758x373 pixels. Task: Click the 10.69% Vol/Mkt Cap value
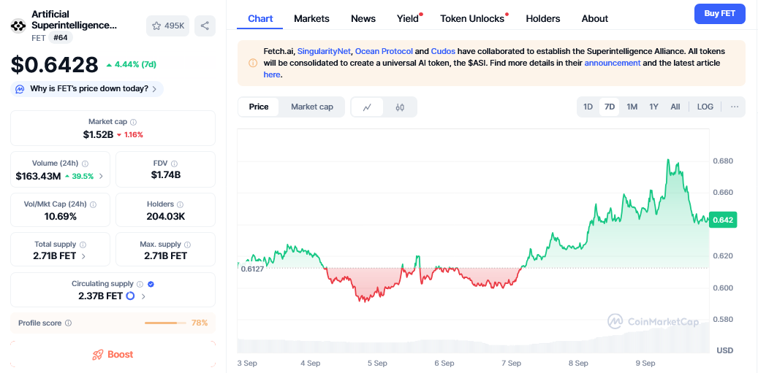click(x=61, y=216)
